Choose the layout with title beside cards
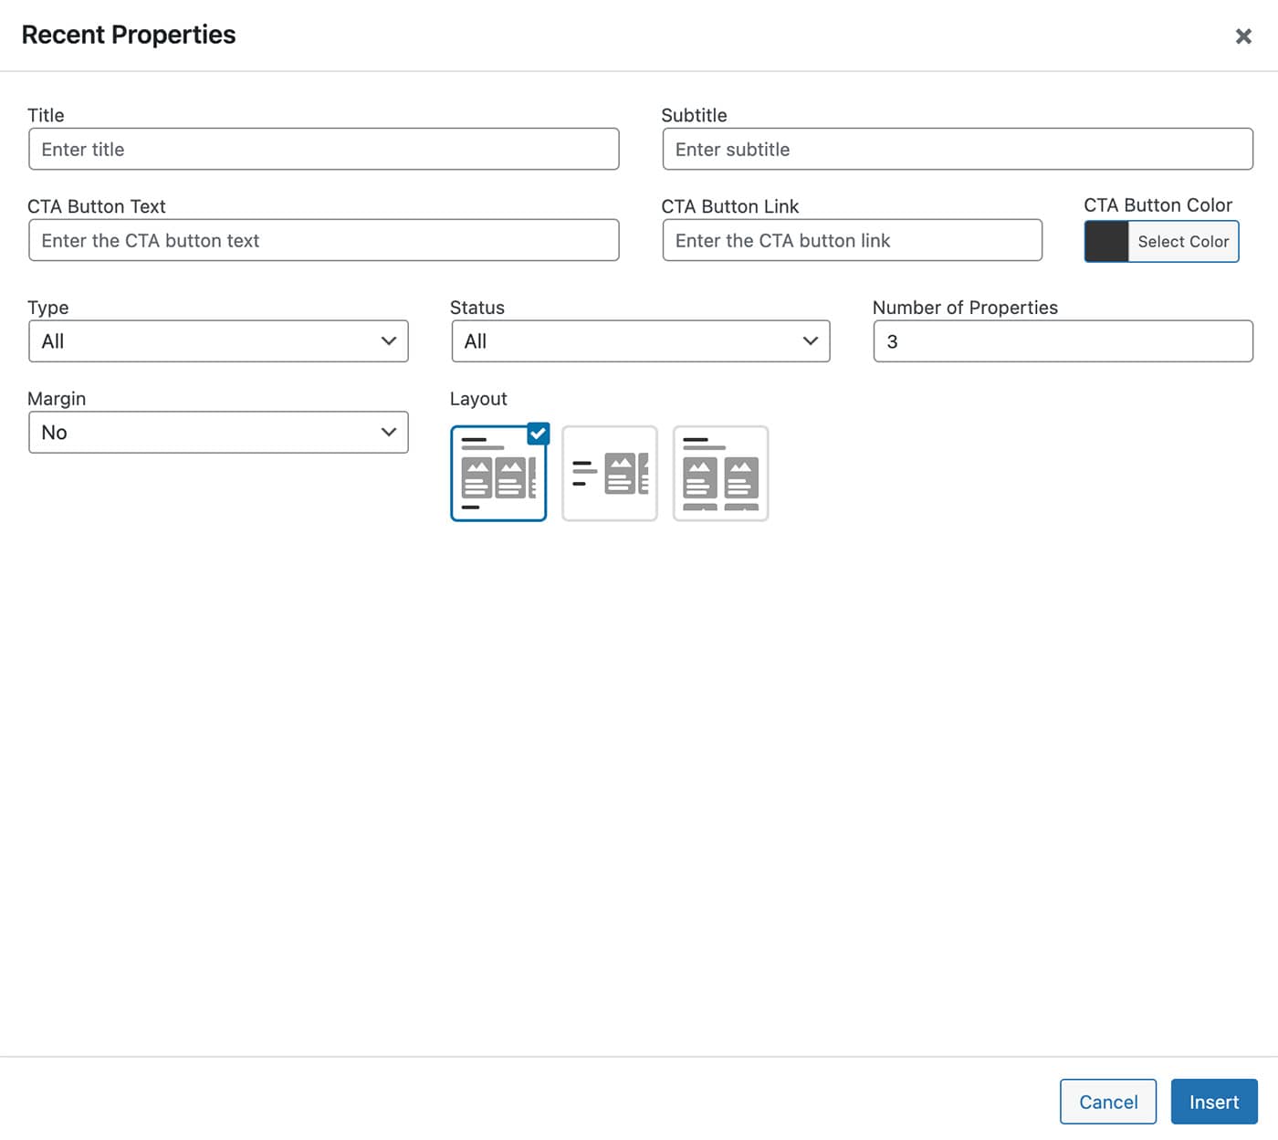This screenshot has height=1140, width=1278. pos(609,475)
